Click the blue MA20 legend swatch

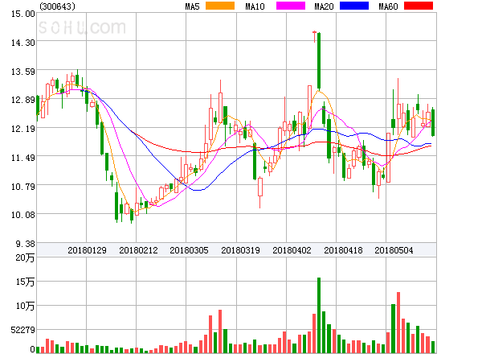[354, 6]
